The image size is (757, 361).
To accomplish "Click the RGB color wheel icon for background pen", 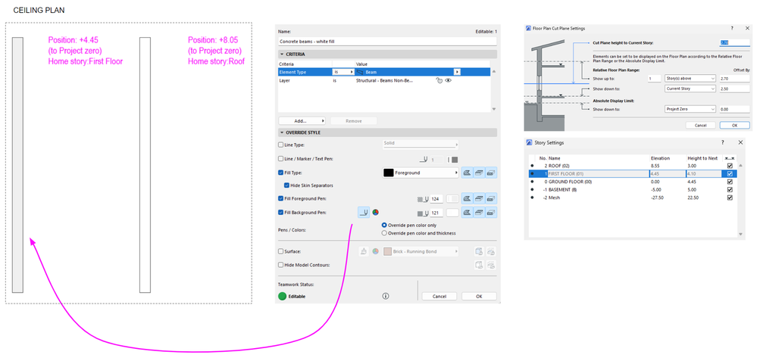I will coord(375,212).
